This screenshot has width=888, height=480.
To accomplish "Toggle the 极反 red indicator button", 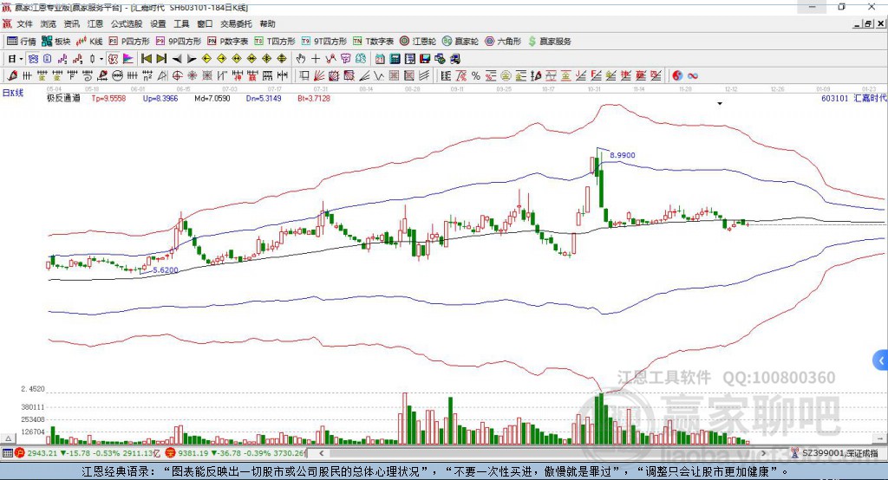I will click(114, 59).
